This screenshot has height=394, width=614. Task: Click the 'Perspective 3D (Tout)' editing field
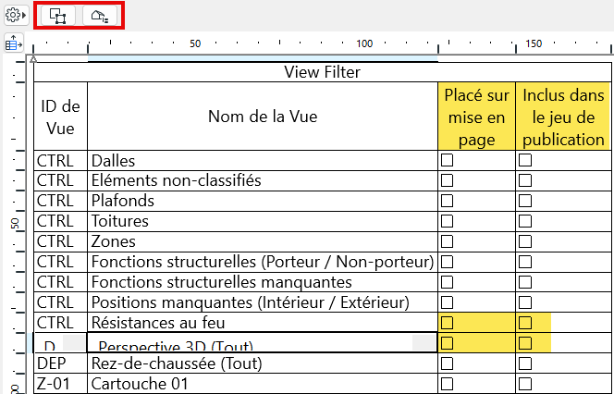click(x=262, y=343)
